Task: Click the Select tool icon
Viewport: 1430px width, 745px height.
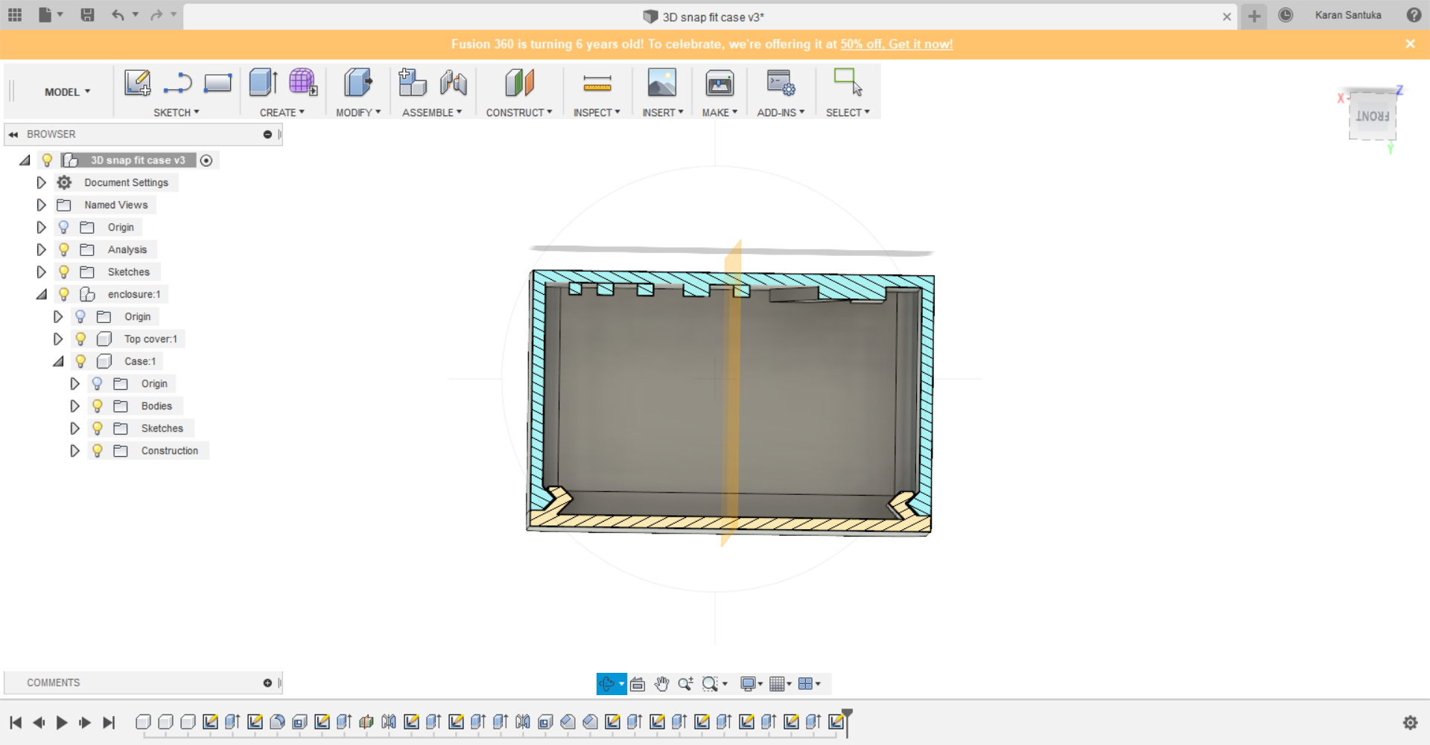Action: tap(848, 83)
